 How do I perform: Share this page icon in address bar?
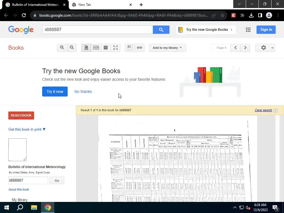coord(214,16)
